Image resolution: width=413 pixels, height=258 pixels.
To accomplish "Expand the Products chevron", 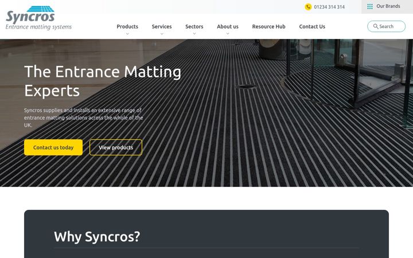I will pos(127,34).
